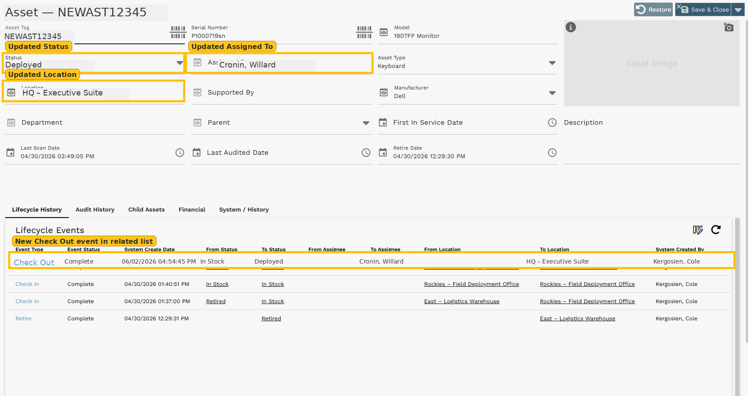Open the Last Audited Date calendar icon
The image size is (748, 396).
click(196, 153)
